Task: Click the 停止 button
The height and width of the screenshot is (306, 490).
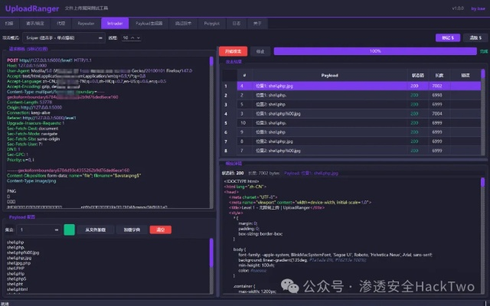Action: pyautogui.click(x=260, y=51)
